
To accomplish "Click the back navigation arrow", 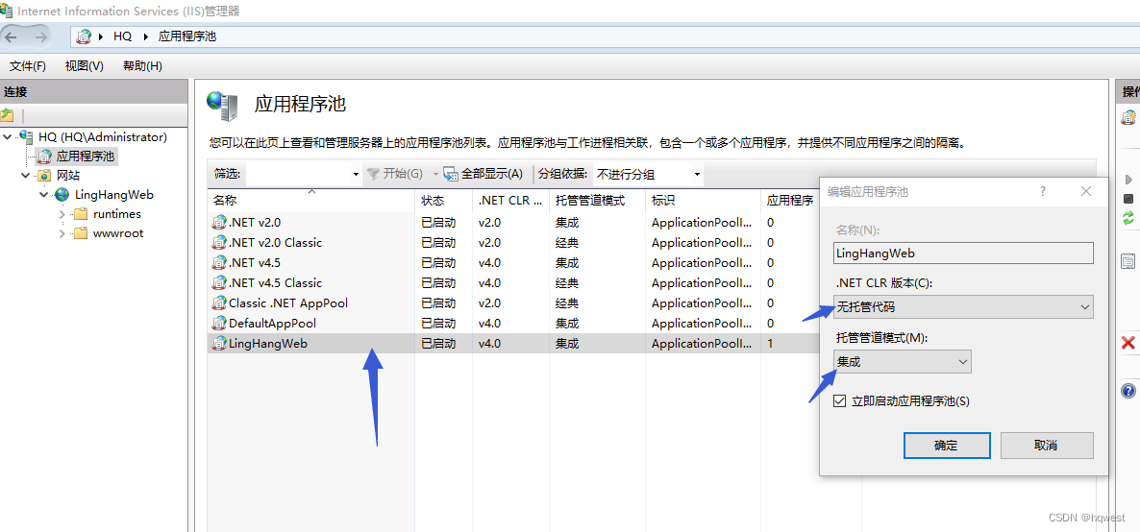I will click(x=12, y=36).
